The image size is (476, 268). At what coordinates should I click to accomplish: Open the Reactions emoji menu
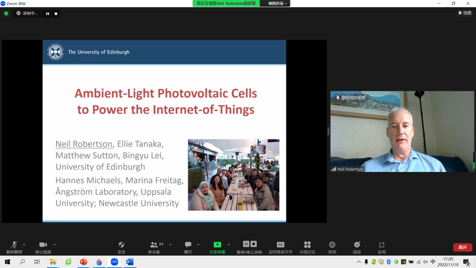click(357, 246)
